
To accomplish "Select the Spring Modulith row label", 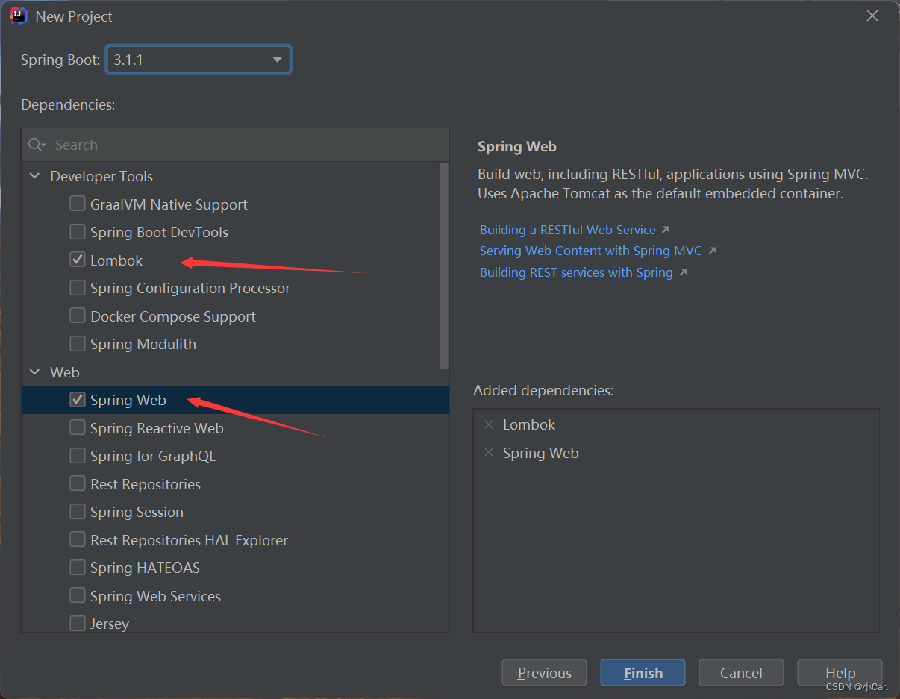I will 143,344.
